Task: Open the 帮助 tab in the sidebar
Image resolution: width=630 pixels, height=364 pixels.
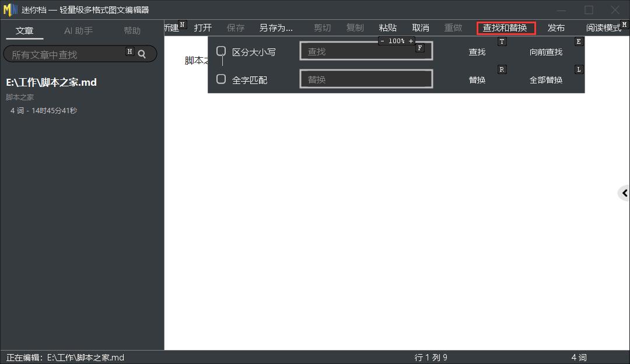Action: coord(132,31)
